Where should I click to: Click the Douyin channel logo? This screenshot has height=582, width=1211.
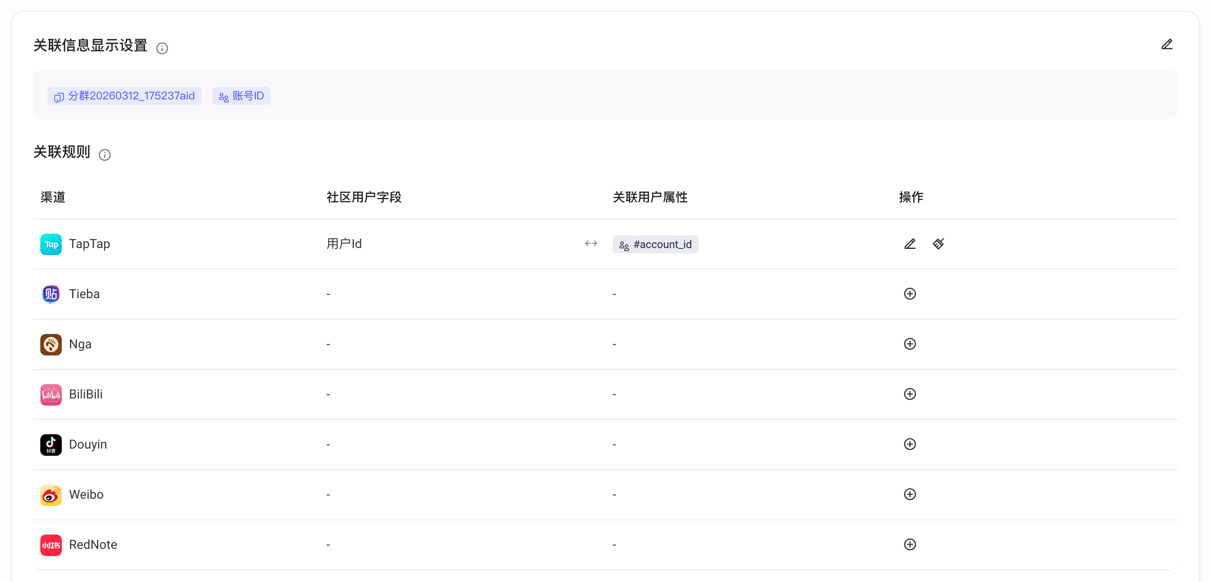51,445
